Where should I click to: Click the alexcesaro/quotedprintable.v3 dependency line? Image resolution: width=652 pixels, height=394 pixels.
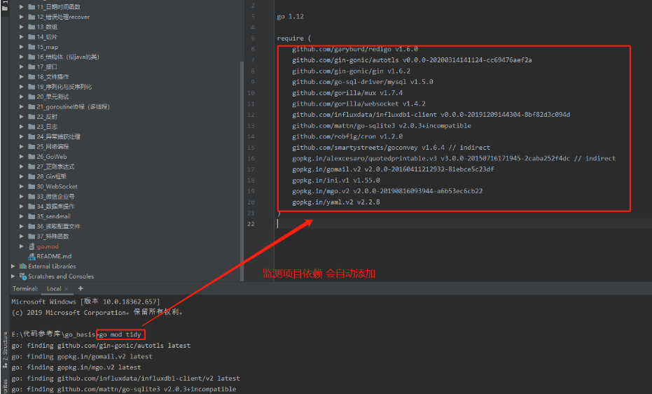454,158
